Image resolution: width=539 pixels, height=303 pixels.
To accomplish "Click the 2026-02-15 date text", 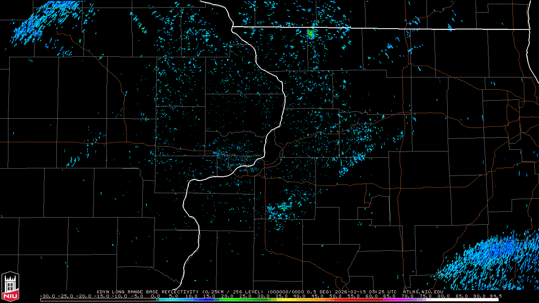I will click(x=351, y=292).
